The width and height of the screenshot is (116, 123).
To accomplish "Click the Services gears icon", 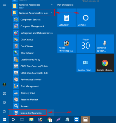I will point(16,106).
